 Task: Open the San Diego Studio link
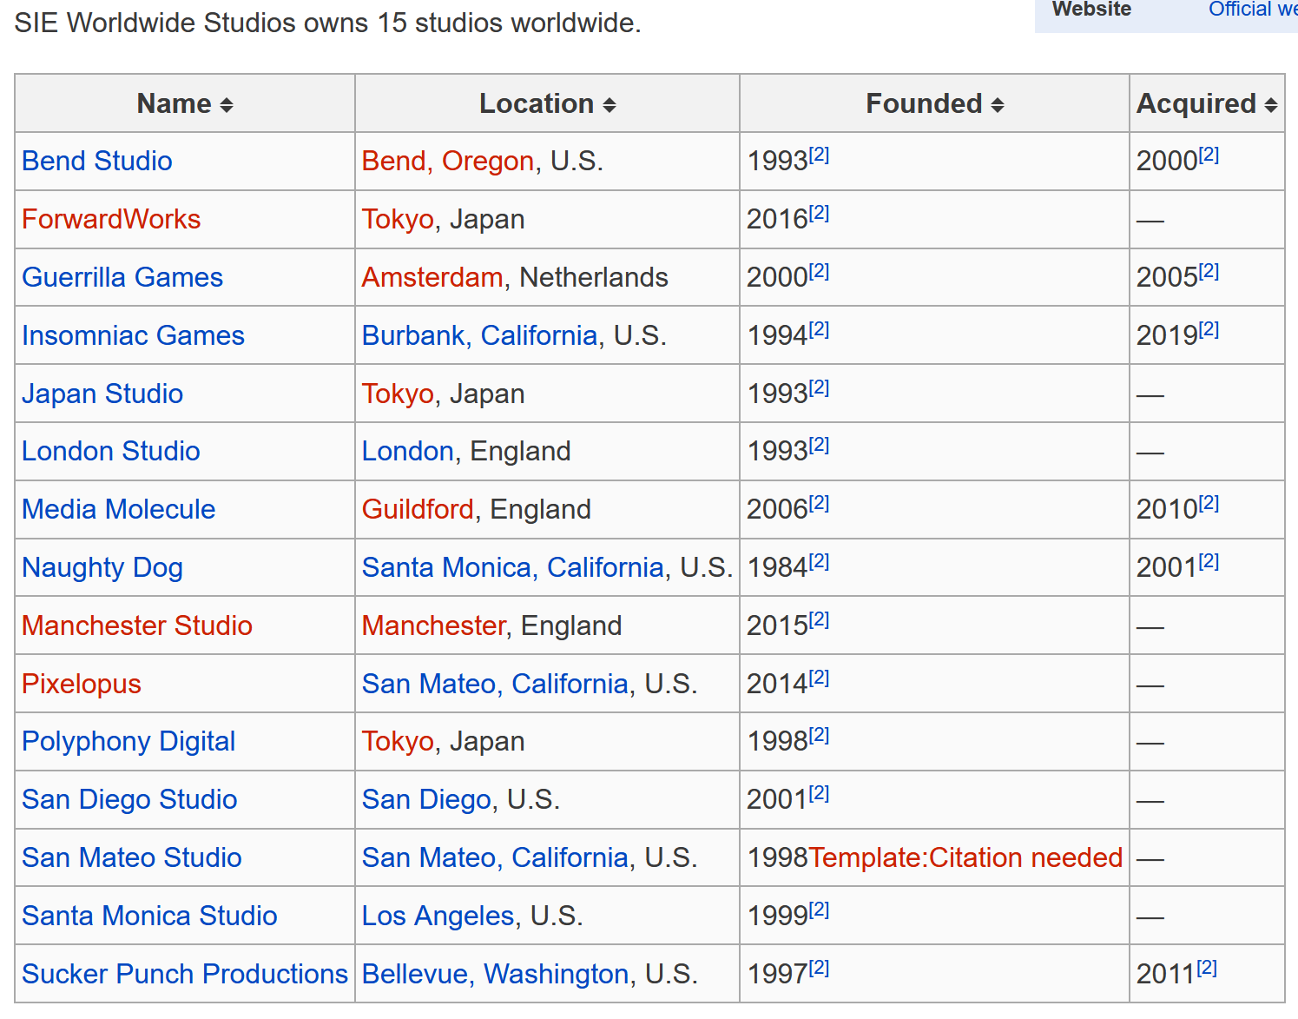tap(129, 799)
